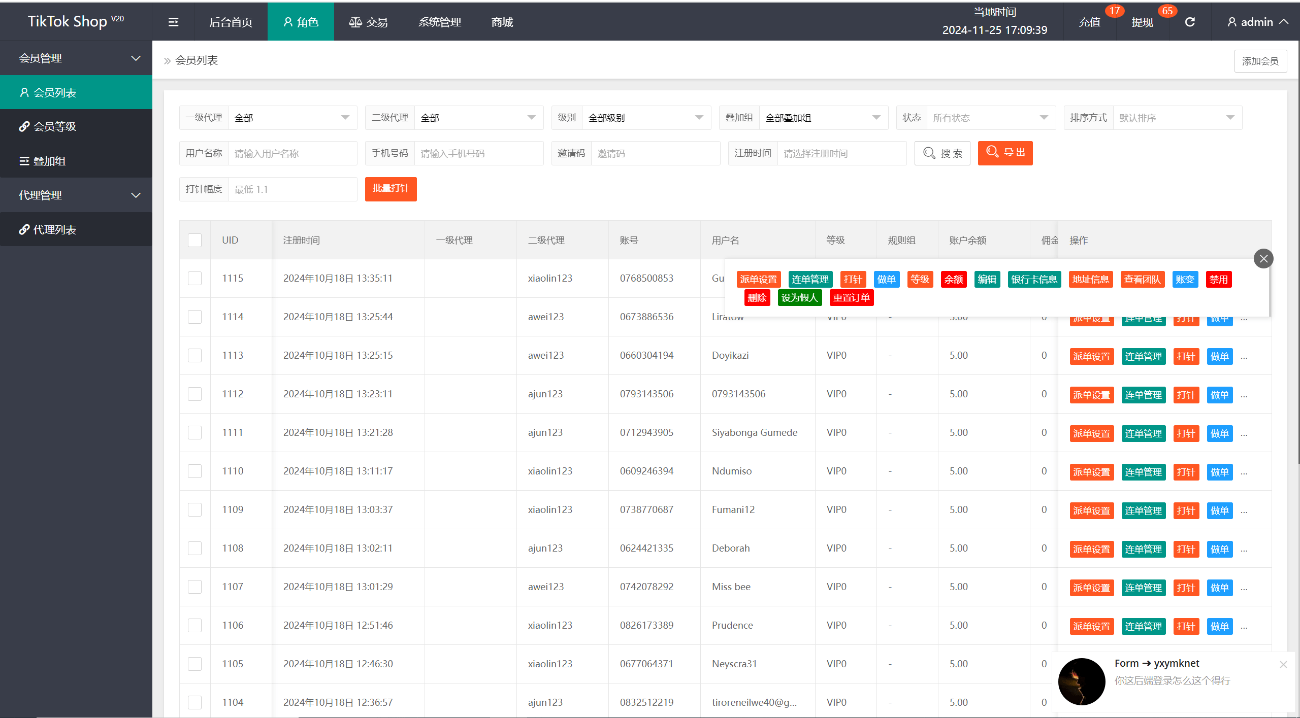The width and height of the screenshot is (1300, 718).
Task: Focus the 用户名称 input field
Action: click(x=292, y=153)
